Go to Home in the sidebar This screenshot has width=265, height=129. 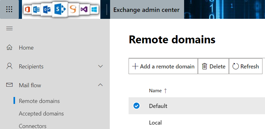click(x=26, y=48)
